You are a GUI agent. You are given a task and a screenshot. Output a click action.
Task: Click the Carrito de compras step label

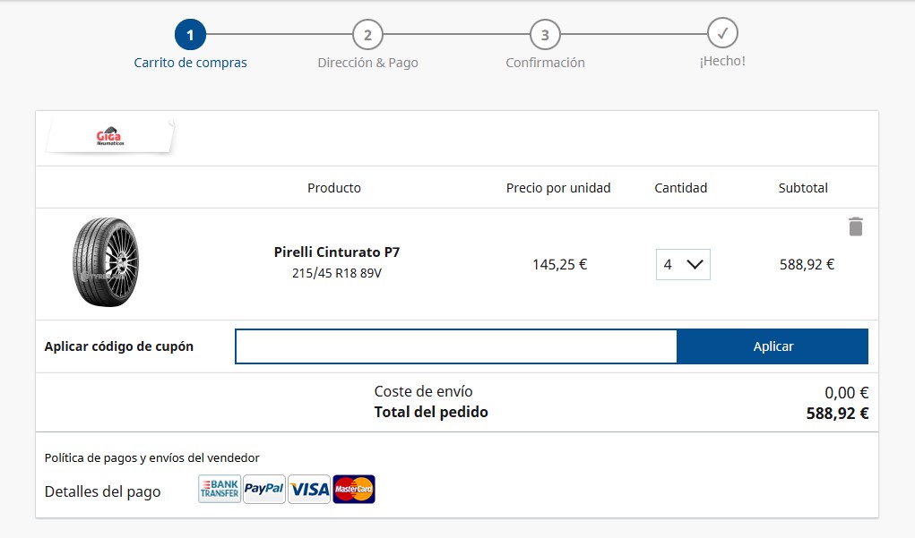point(190,63)
